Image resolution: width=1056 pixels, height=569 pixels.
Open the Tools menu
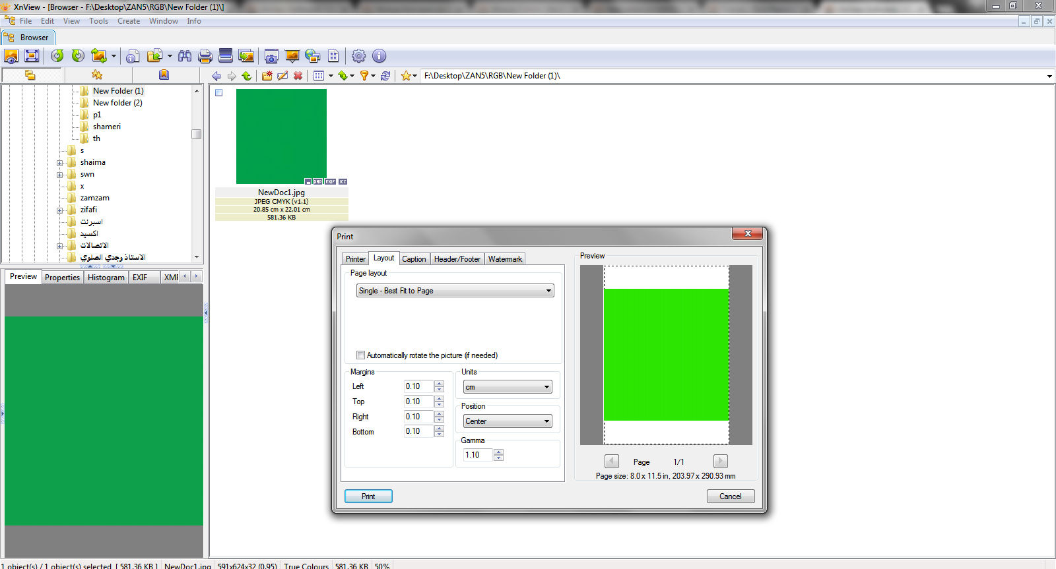pos(98,21)
